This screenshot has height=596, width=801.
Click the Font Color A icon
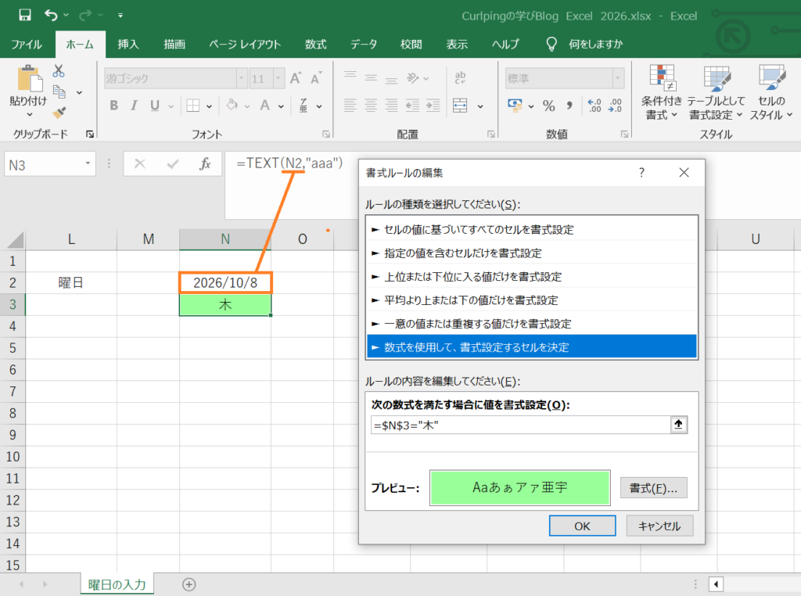[264, 106]
